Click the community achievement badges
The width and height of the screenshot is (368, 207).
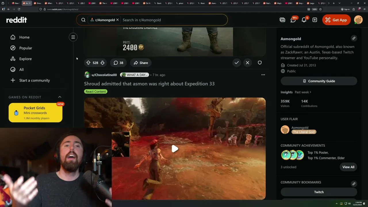pos(292,155)
